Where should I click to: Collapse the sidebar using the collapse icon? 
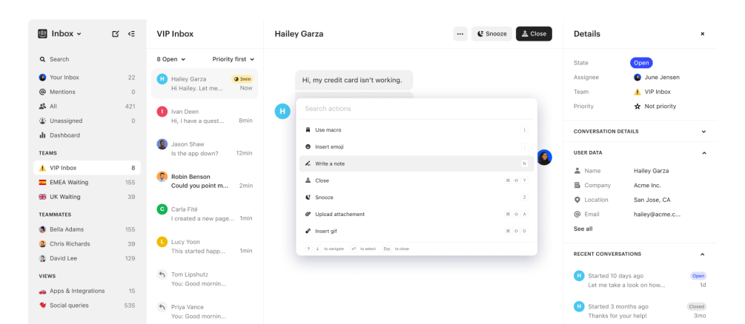point(131,34)
